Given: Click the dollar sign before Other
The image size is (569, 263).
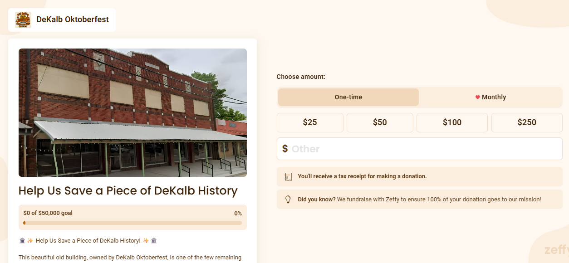Looking at the screenshot, I should (x=284, y=149).
